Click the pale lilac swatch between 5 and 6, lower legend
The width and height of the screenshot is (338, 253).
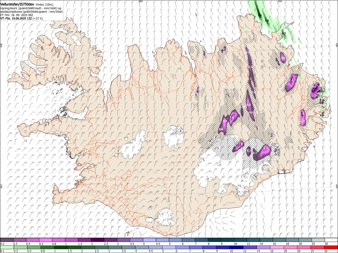168,247
